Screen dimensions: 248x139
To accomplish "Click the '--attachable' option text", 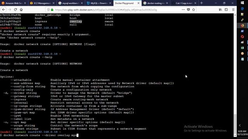I will click(x=21, y=80).
